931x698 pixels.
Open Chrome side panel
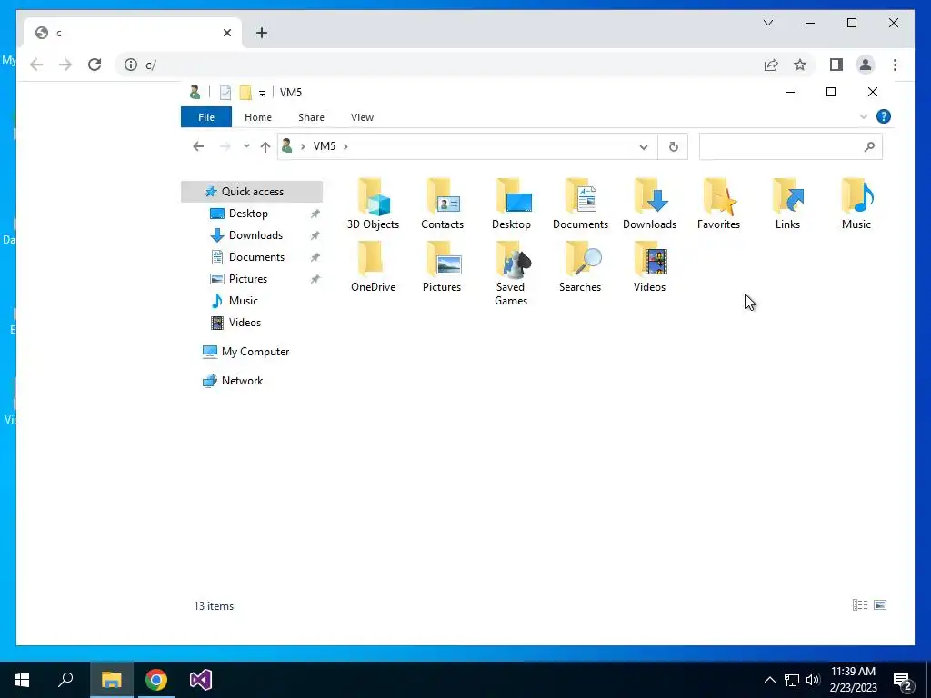coord(836,65)
